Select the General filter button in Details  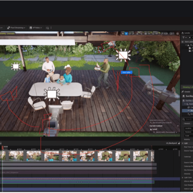click(x=187, y=123)
